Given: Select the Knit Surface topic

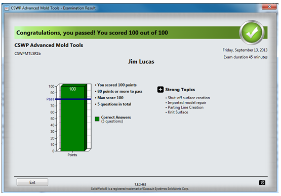Looking at the screenshot, I should pyautogui.click(x=178, y=112).
